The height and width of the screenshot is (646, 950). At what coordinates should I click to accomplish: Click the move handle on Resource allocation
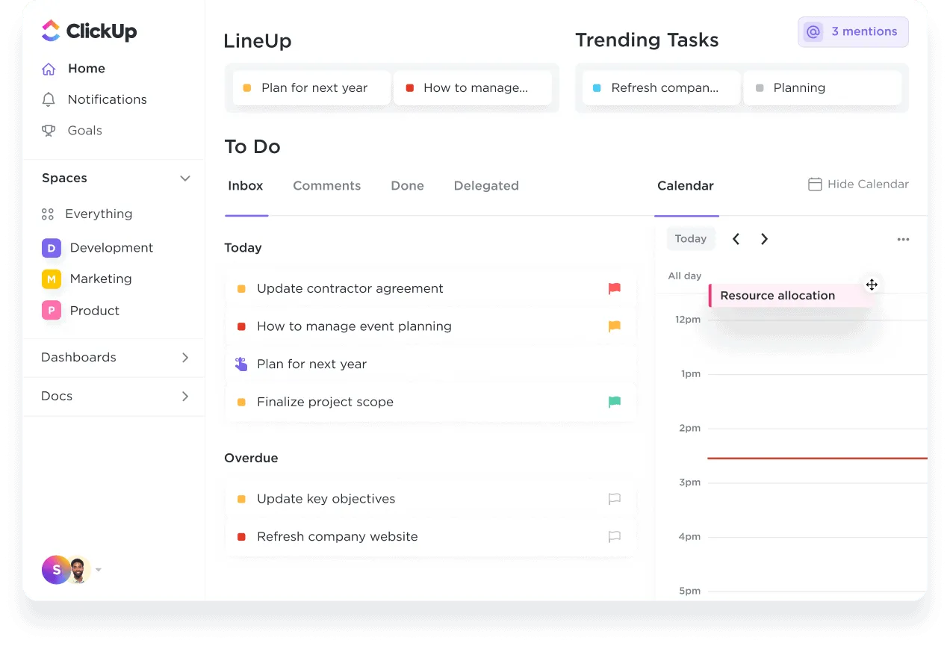(872, 285)
